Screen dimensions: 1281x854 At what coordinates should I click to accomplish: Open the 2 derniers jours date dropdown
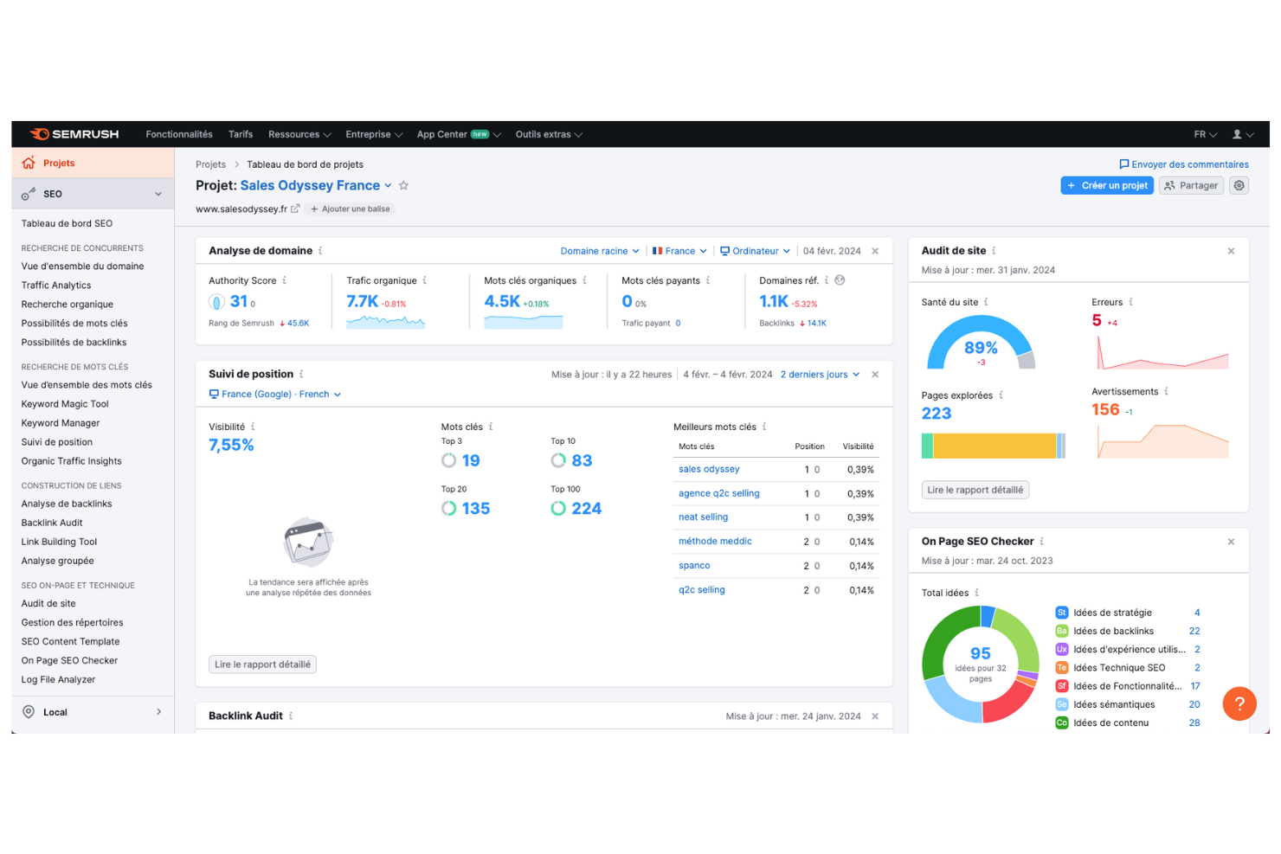[818, 374]
